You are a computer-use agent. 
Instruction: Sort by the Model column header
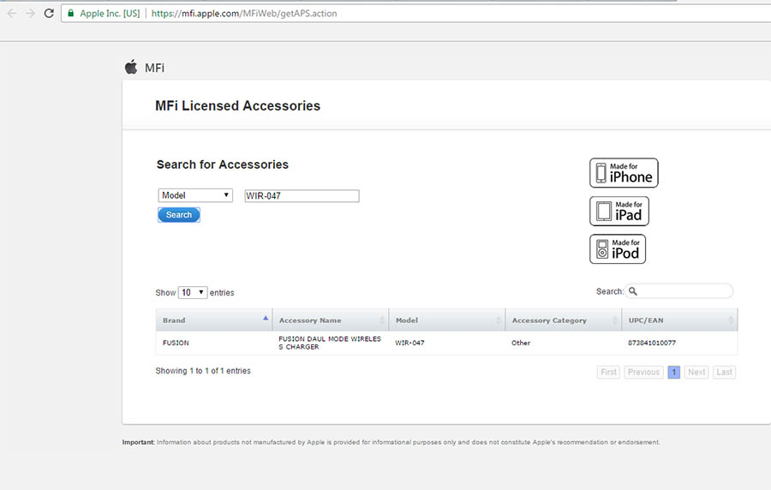click(x=447, y=320)
